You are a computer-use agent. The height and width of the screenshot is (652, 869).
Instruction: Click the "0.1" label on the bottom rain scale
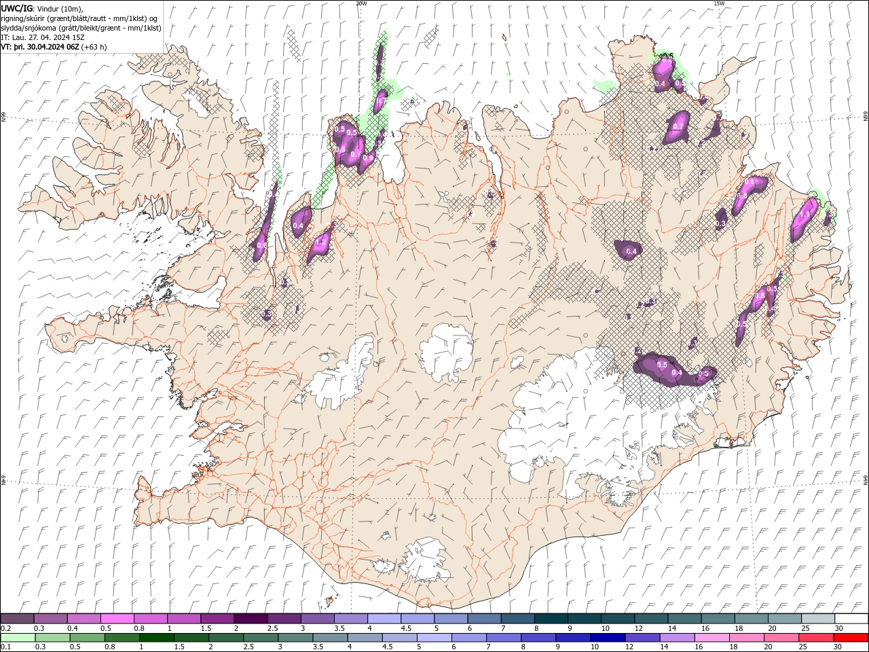[x=6, y=647]
